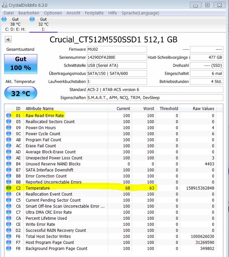This screenshot has height=257, width=229.
Task: Click the Worst column header
Action: (x=144, y=108)
